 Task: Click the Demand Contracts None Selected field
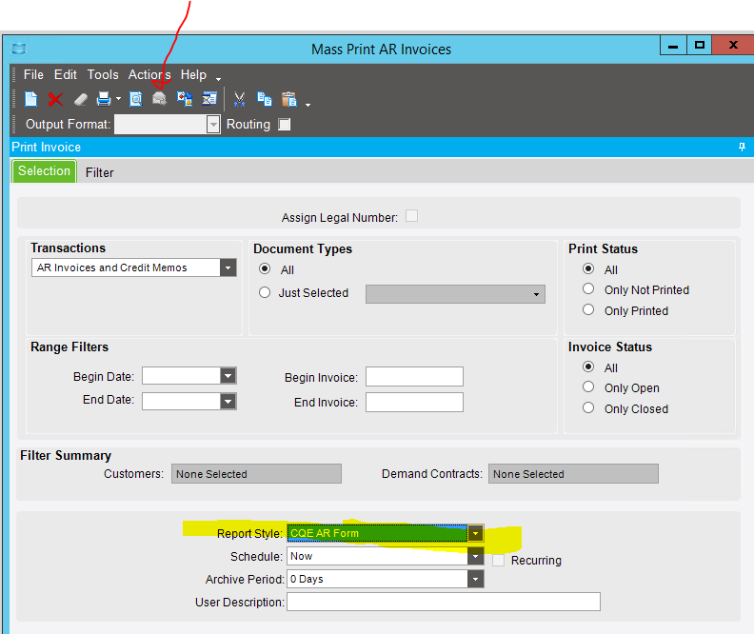pos(573,474)
